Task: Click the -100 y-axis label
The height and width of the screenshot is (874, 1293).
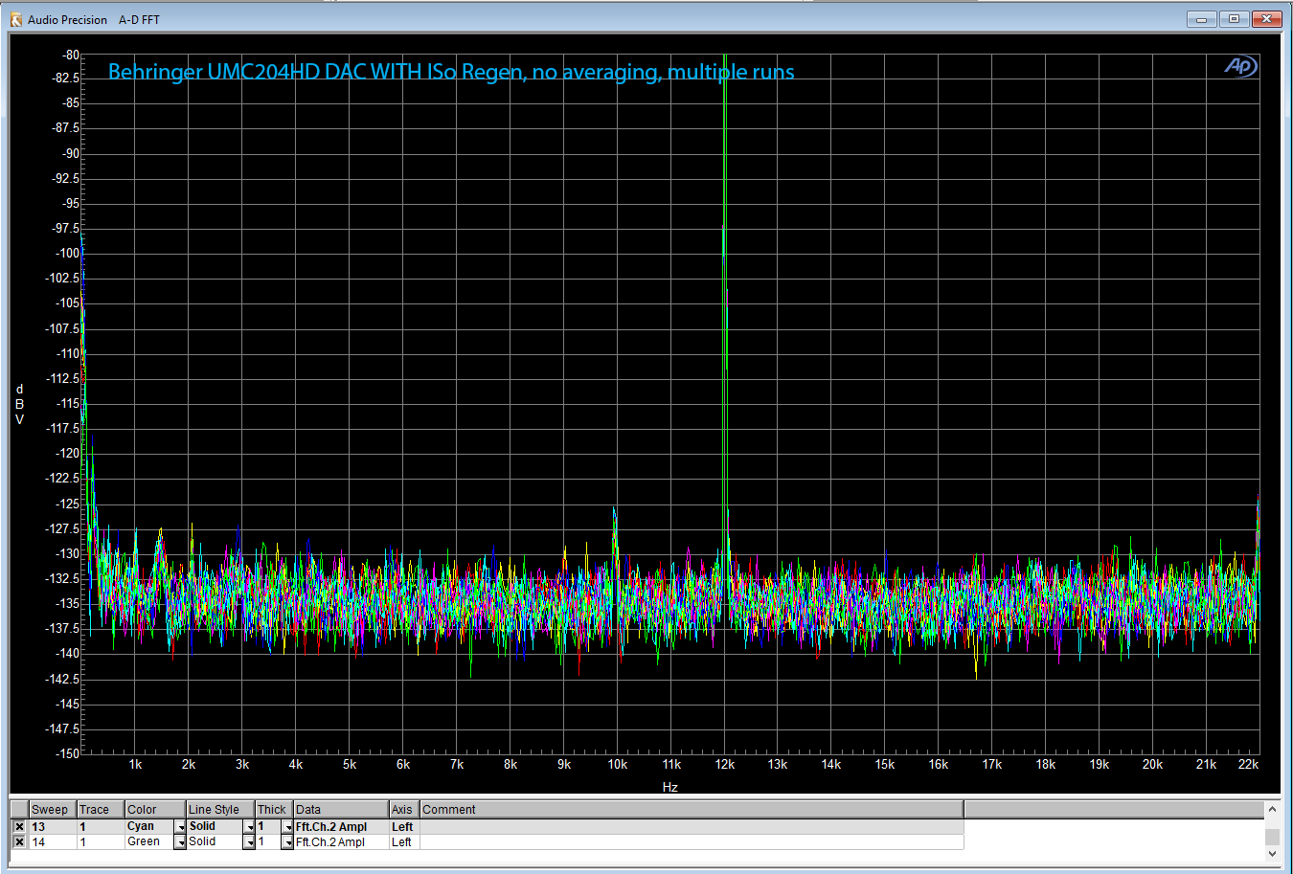Action: pyautogui.click(x=67, y=254)
